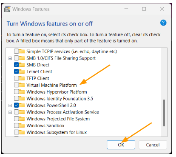Image resolution: width=176 pixels, height=157 pixels.
Task: Click the Windows Features title bar icon
Action: pyautogui.click(x=7, y=9)
